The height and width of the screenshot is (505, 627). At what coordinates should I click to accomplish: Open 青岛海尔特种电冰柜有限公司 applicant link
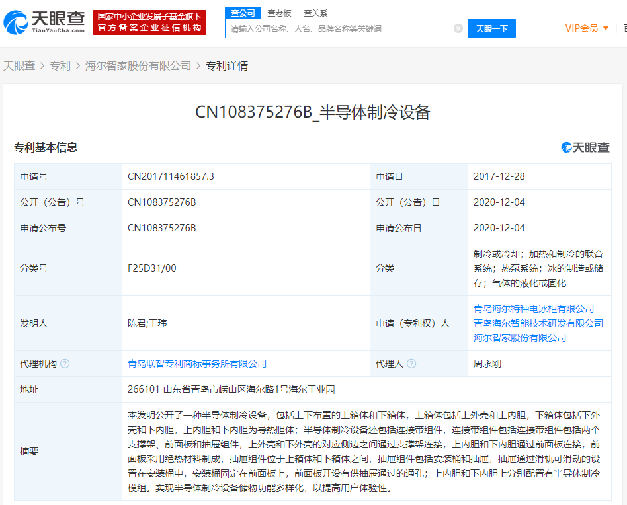[x=534, y=309]
